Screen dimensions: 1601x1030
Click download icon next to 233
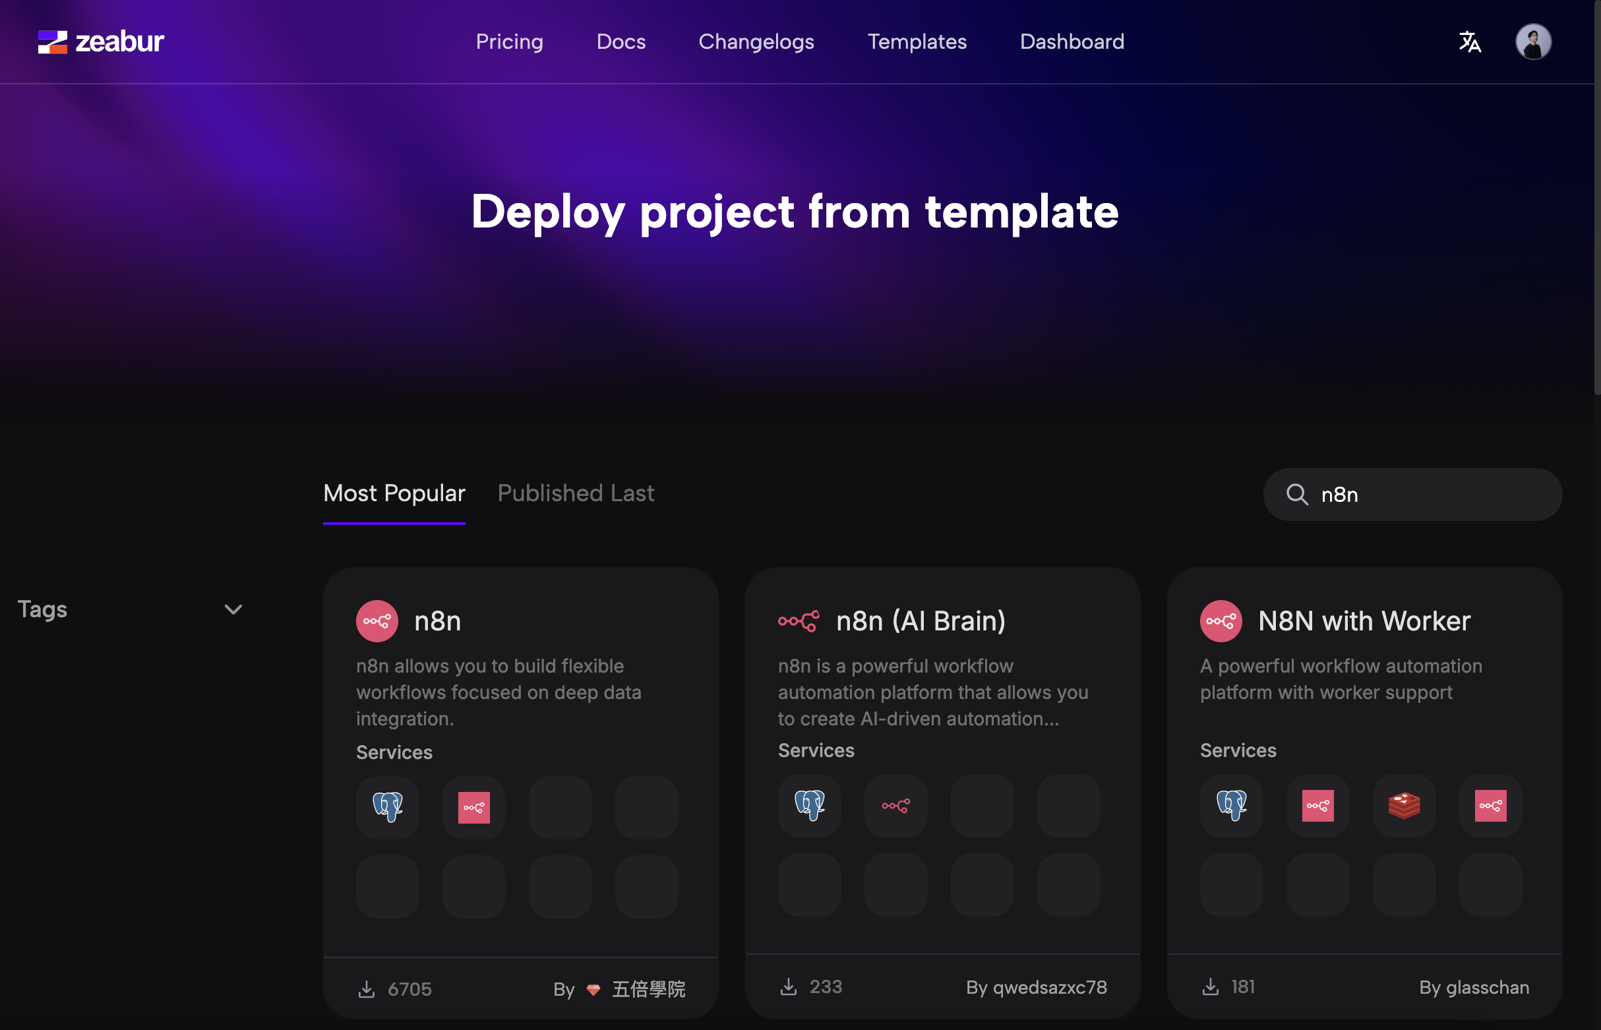click(789, 986)
